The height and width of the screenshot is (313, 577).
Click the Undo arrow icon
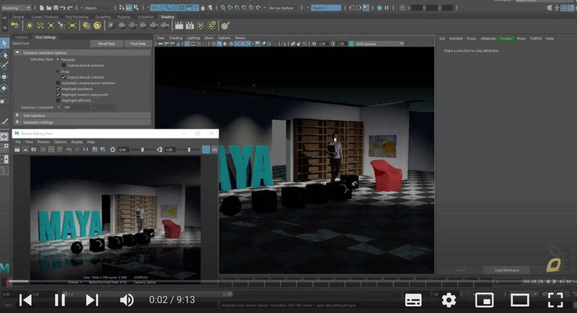[x=63, y=8]
